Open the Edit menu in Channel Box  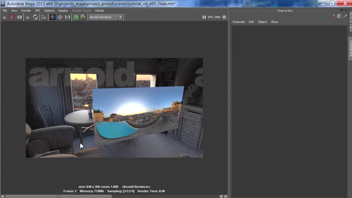tap(251, 22)
